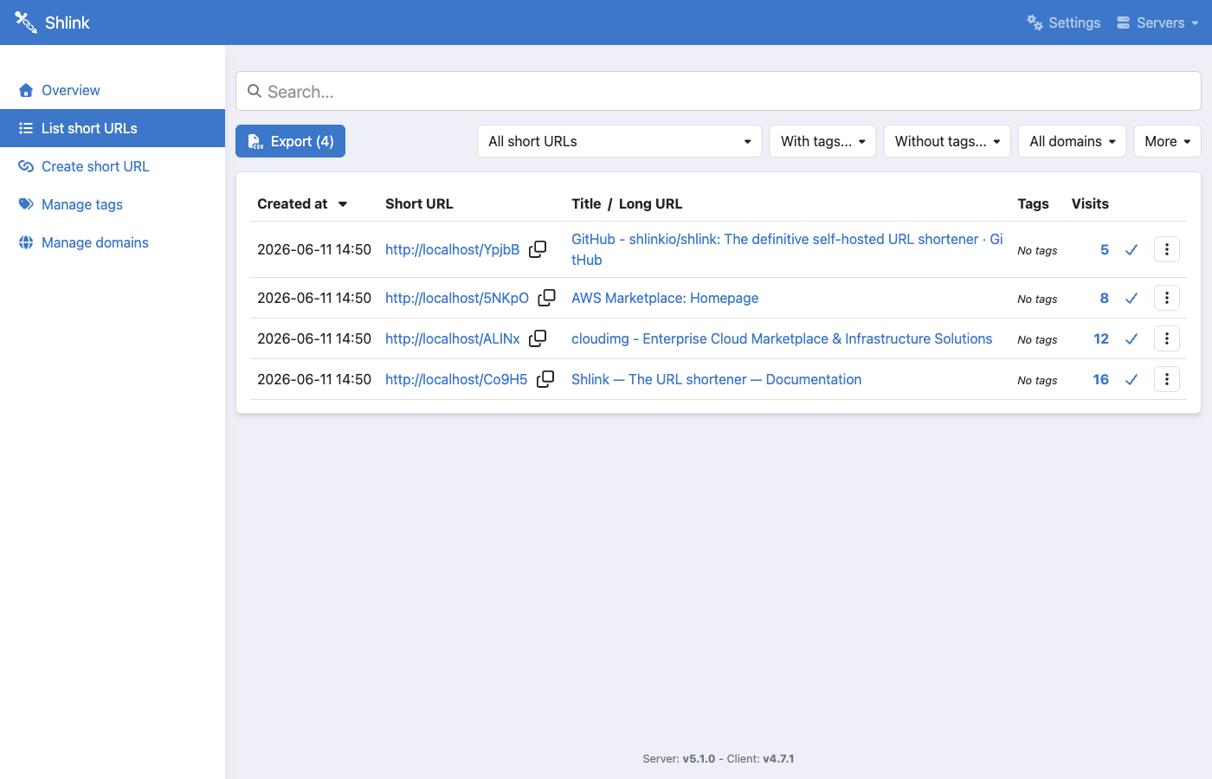Open the Shlink Documentation title link
1212x779 pixels.
tap(716, 379)
